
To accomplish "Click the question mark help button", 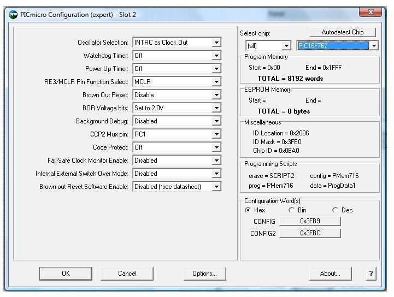I will click(x=371, y=273).
